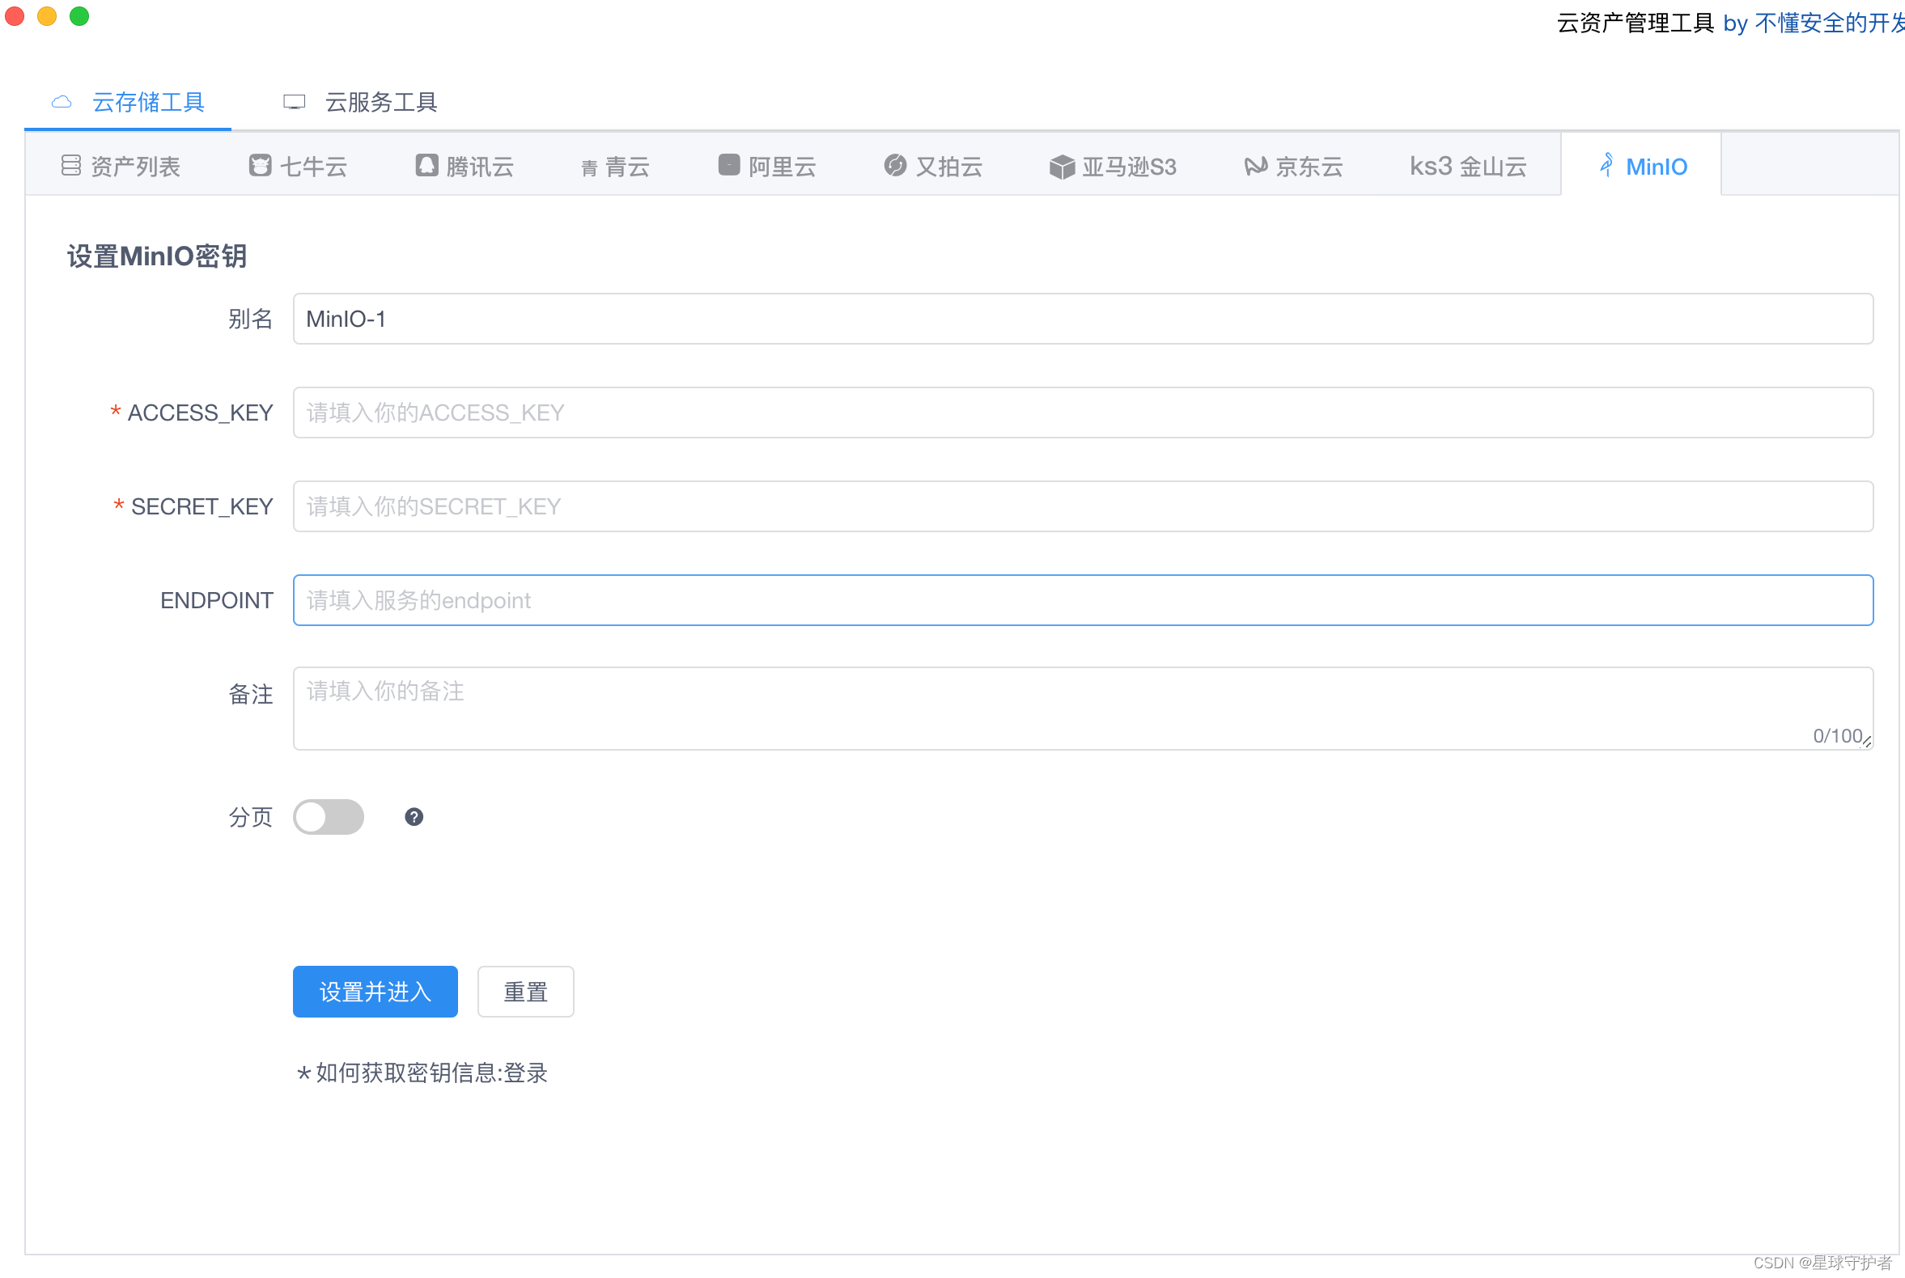This screenshot has width=1905, height=1278.
Task: Switch to the cloud service tools (云服务工具) tab
Action: coord(360,102)
